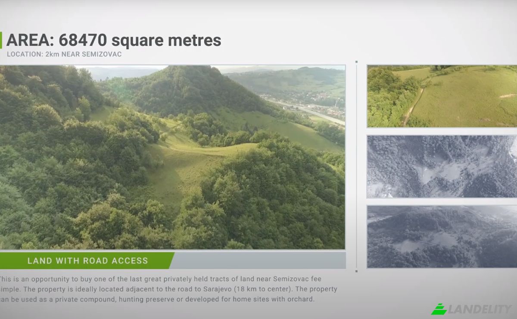Select the bottom grayscale aerial thumbnail
Image resolution: width=517 pixels, height=319 pixels.
coord(442,237)
